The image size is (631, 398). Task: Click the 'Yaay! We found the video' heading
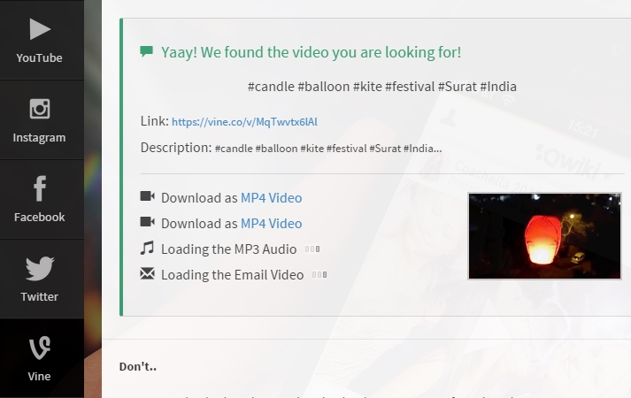click(311, 52)
